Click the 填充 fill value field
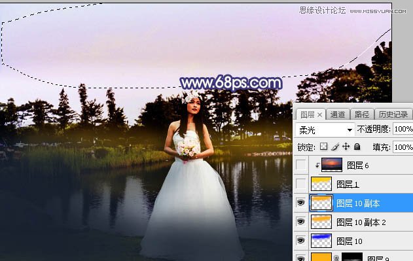Viewport: 413px width, 261px height. point(403,147)
